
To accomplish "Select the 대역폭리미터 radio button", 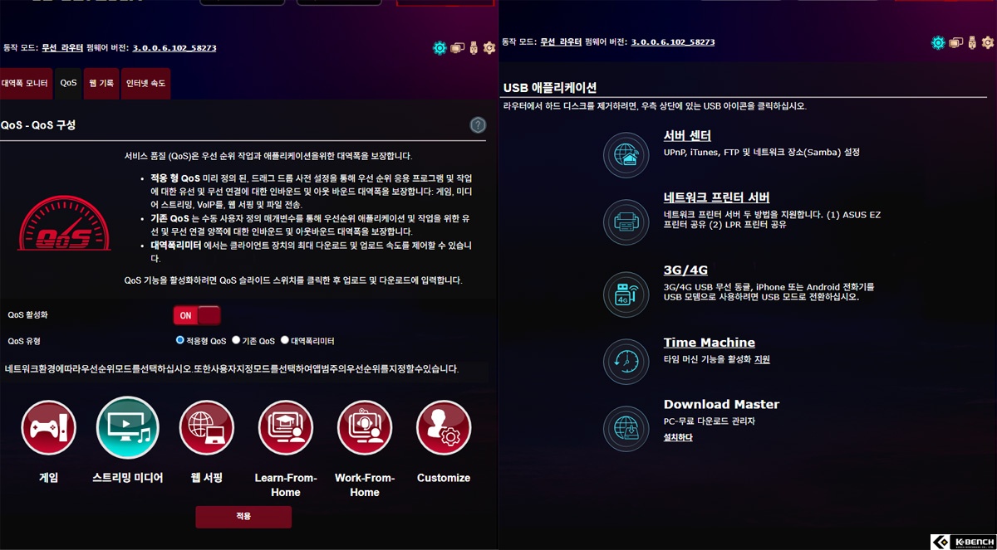I will tap(285, 340).
